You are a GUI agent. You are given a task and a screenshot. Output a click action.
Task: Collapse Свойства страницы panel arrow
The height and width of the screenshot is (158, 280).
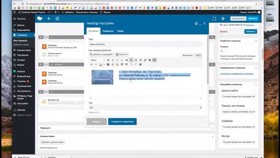click(256, 41)
